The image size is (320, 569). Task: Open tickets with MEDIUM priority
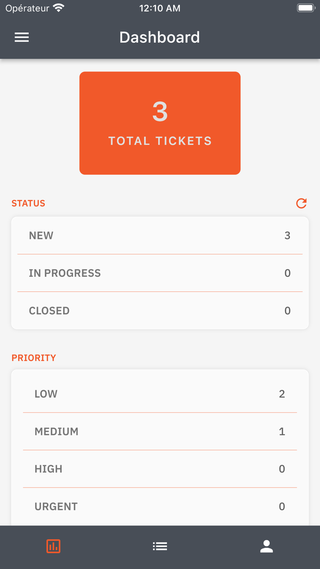[x=160, y=431]
